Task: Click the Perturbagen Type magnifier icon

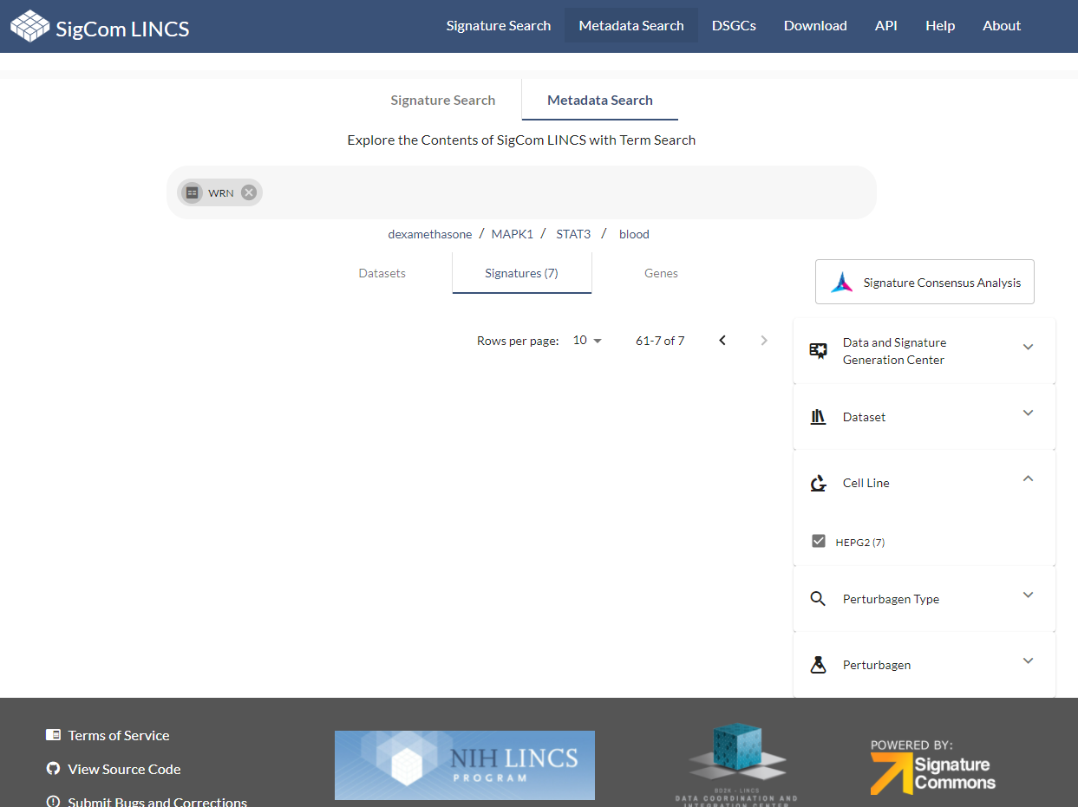Action: point(819,598)
